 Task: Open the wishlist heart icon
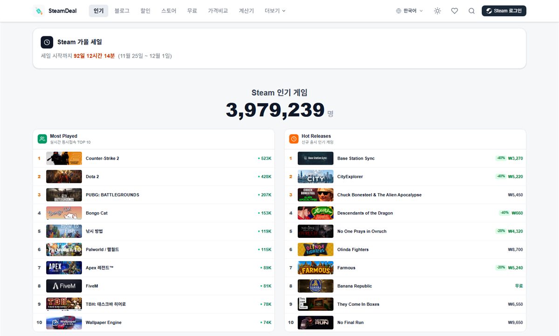coord(454,11)
